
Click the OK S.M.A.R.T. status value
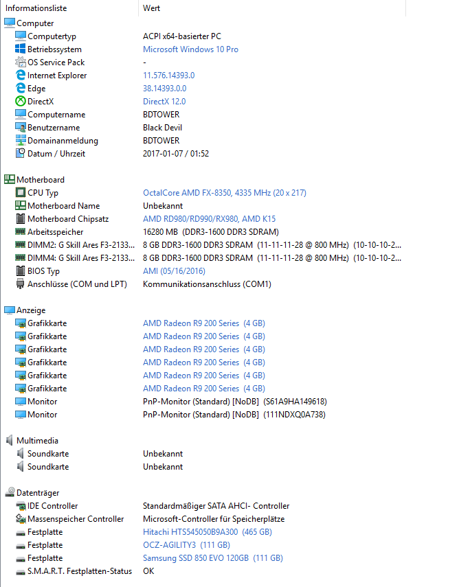148,571
